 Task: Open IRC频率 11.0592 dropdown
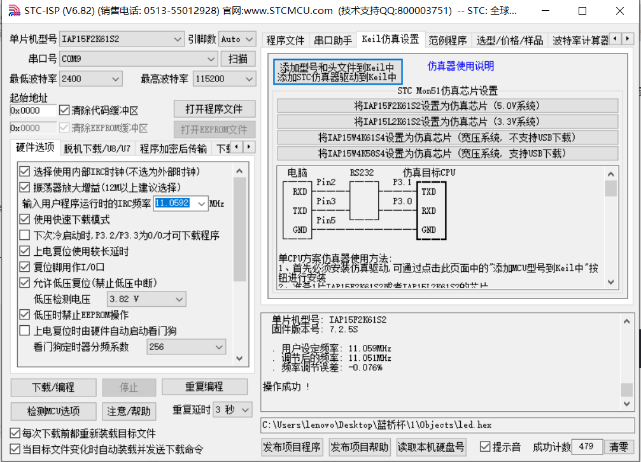(202, 203)
